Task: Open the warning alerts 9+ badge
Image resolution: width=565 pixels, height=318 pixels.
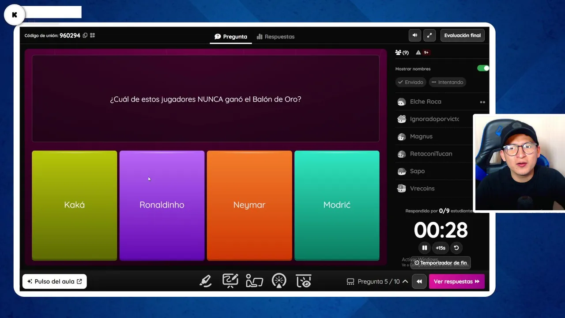Action: [422, 53]
